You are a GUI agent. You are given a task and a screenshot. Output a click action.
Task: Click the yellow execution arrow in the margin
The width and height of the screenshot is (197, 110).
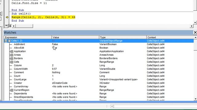7,17
